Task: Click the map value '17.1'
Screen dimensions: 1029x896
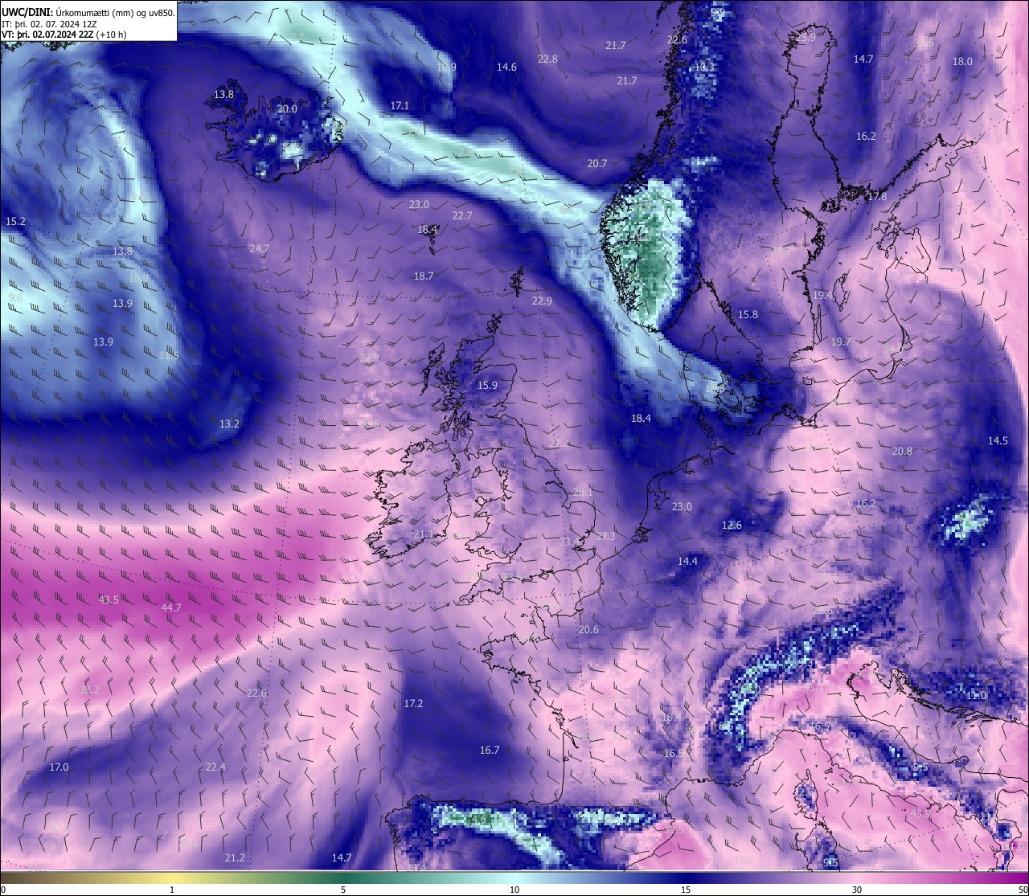Action: tap(400, 105)
